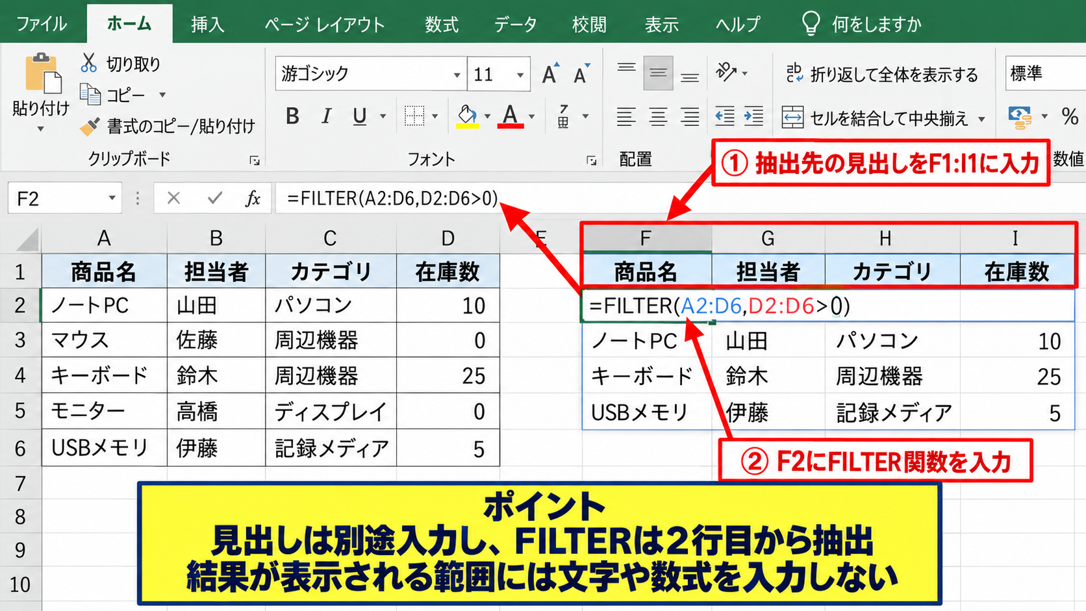Viewport: 1086px width, 611px height.
Task: Select the column D header
Action: pyautogui.click(x=448, y=238)
